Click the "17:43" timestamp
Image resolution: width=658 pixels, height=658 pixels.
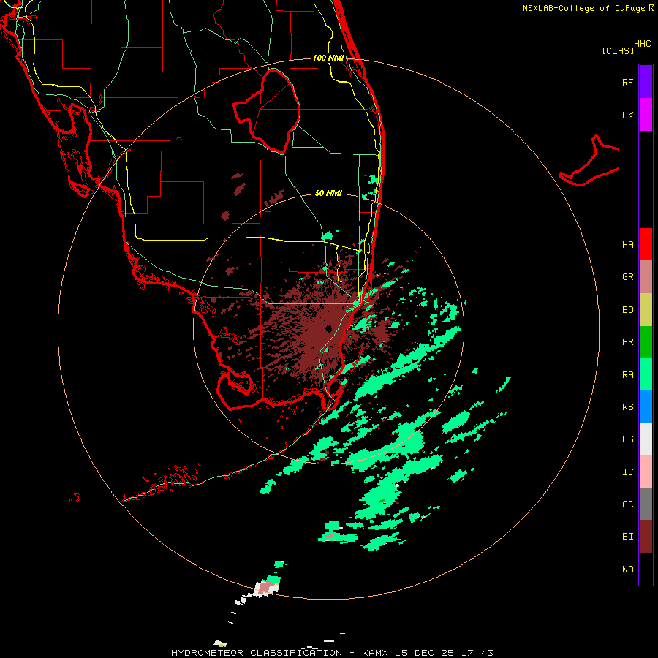coord(476,653)
